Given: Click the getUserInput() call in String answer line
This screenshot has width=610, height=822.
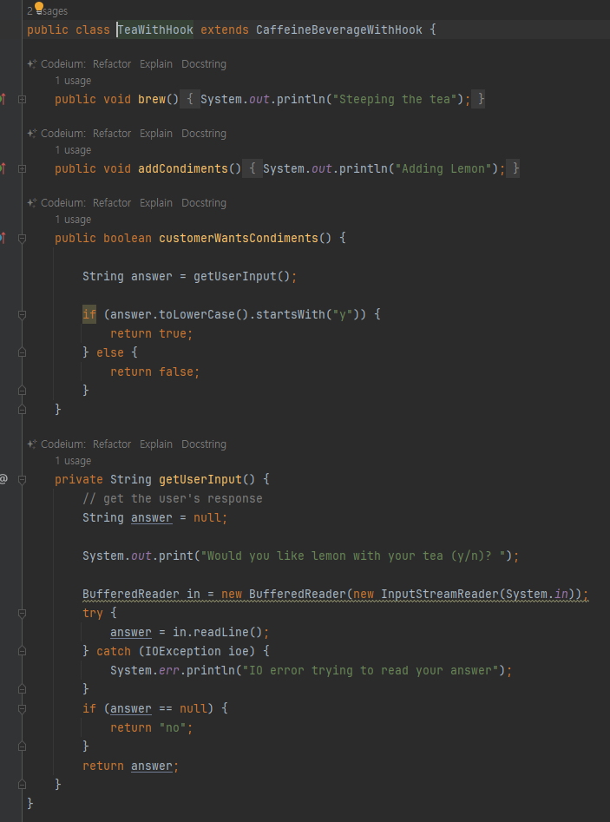Looking at the screenshot, I should [x=241, y=276].
